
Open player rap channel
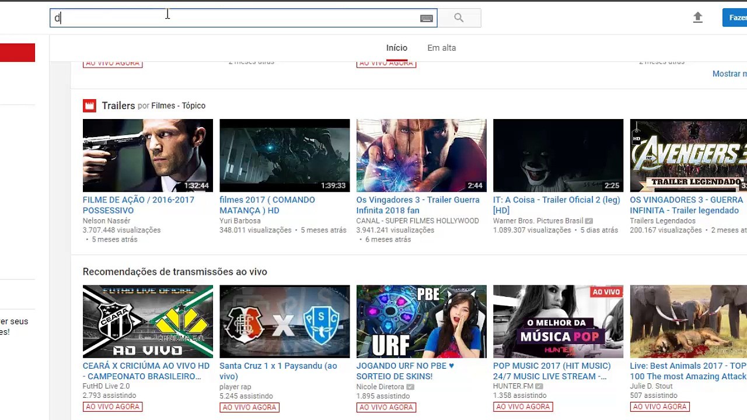235,387
